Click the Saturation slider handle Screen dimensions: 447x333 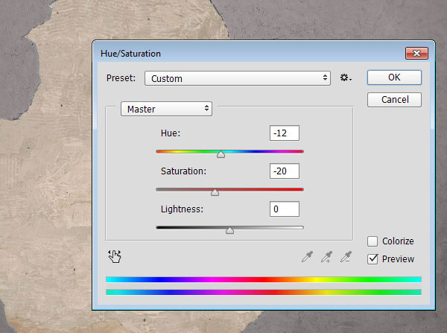[215, 192]
